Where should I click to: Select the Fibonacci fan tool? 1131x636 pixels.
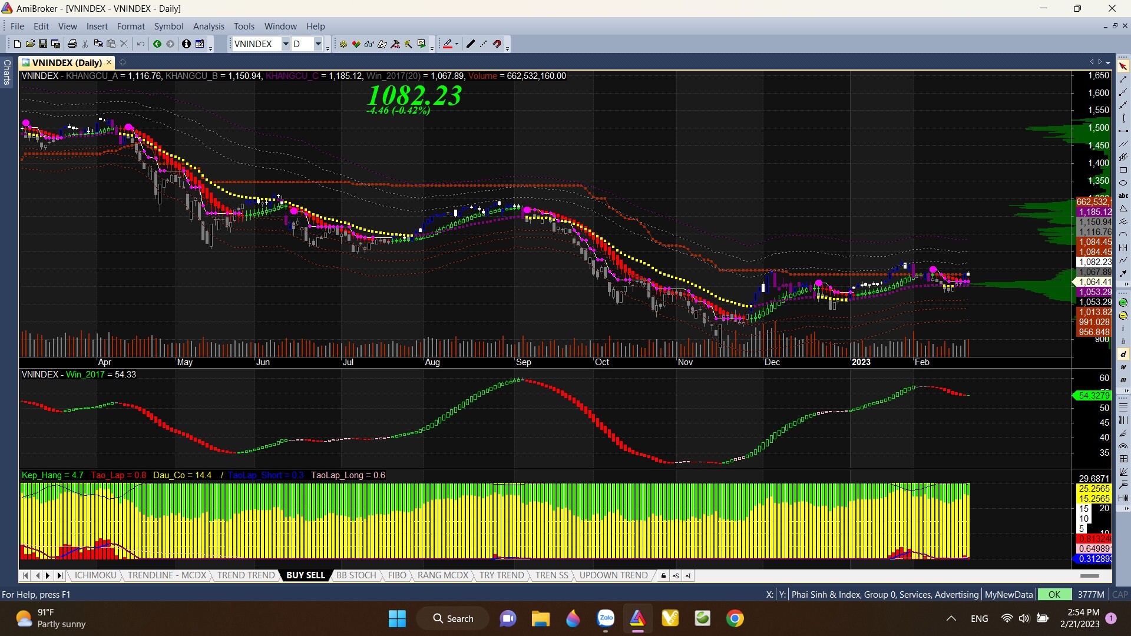(1123, 433)
